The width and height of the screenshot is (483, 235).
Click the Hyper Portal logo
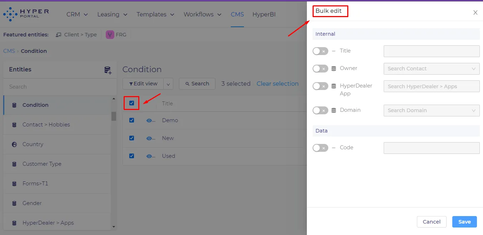[26, 14]
